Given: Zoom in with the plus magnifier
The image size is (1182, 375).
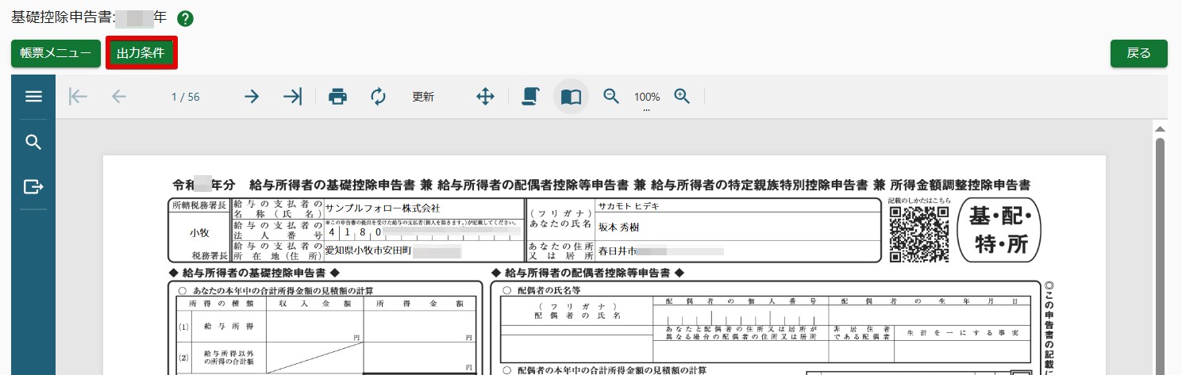Looking at the screenshot, I should click(x=682, y=96).
